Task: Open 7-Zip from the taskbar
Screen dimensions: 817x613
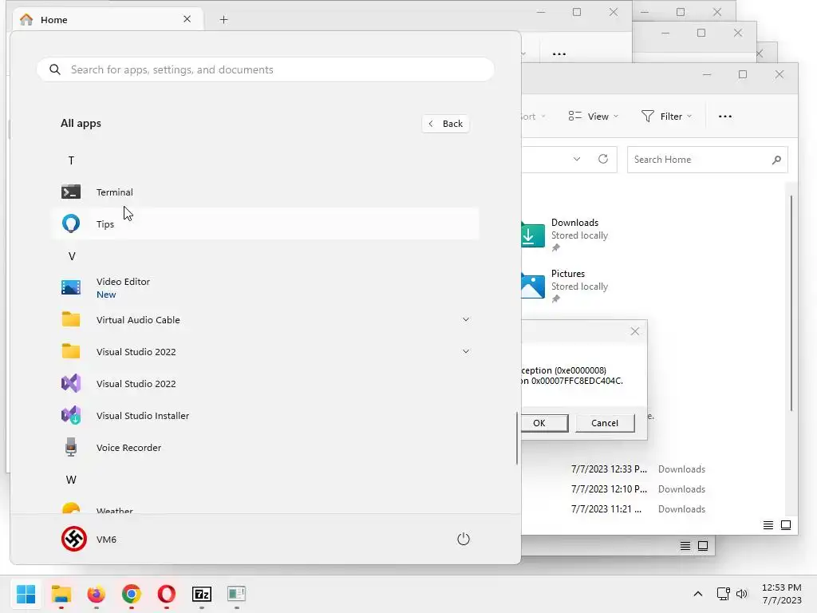Action: pos(202,594)
